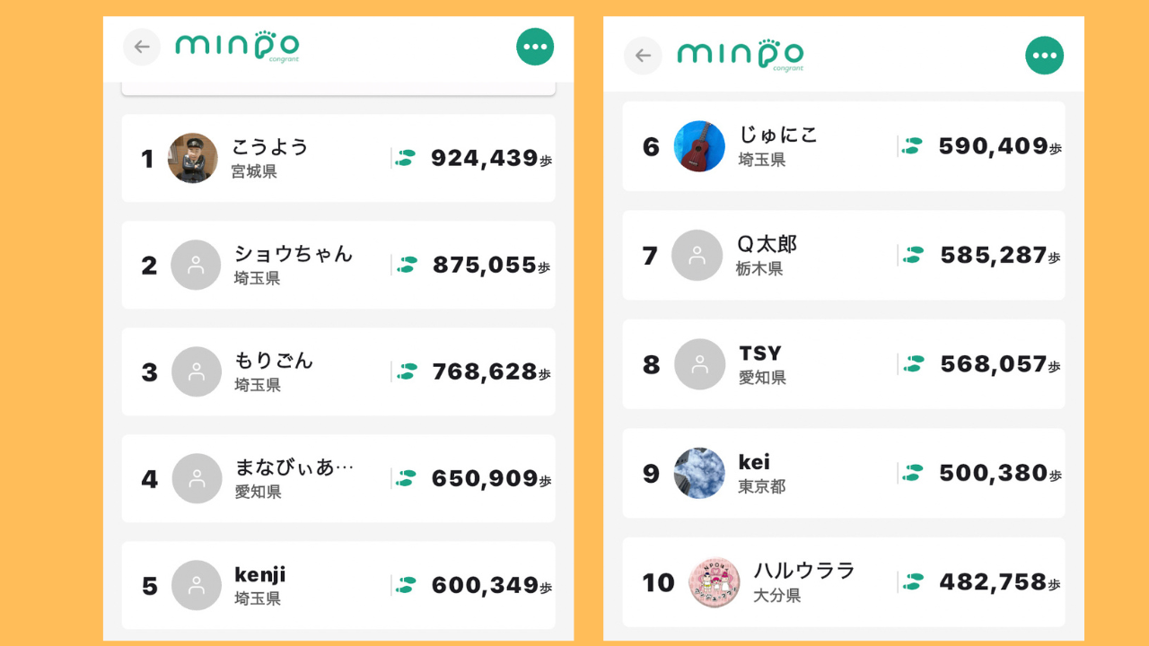
Task: Click the footprint icon next to もりごん's steps
Action: (x=404, y=371)
